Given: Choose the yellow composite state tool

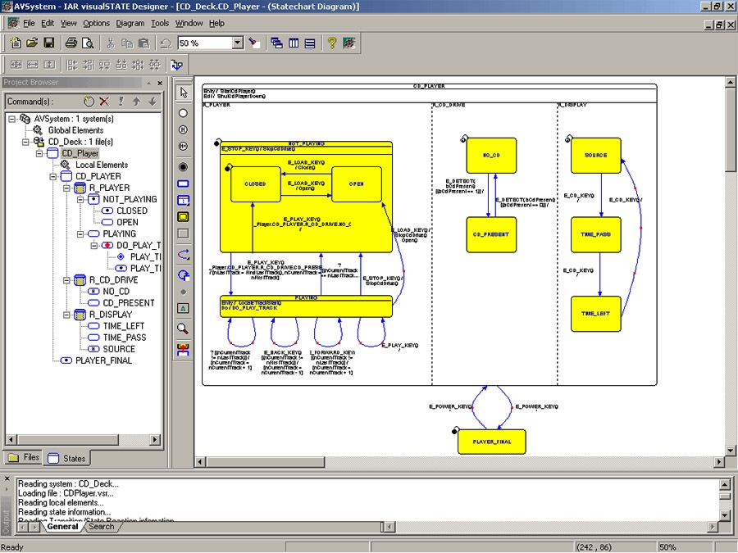Looking at the screenshot, I should (x=183, y=217).
